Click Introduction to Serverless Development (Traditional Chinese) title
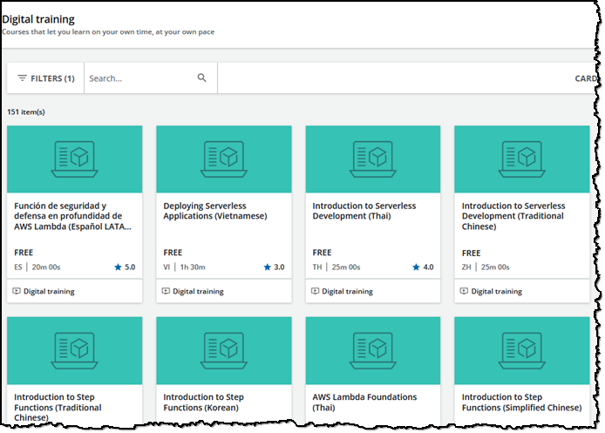 coord(513,216)
